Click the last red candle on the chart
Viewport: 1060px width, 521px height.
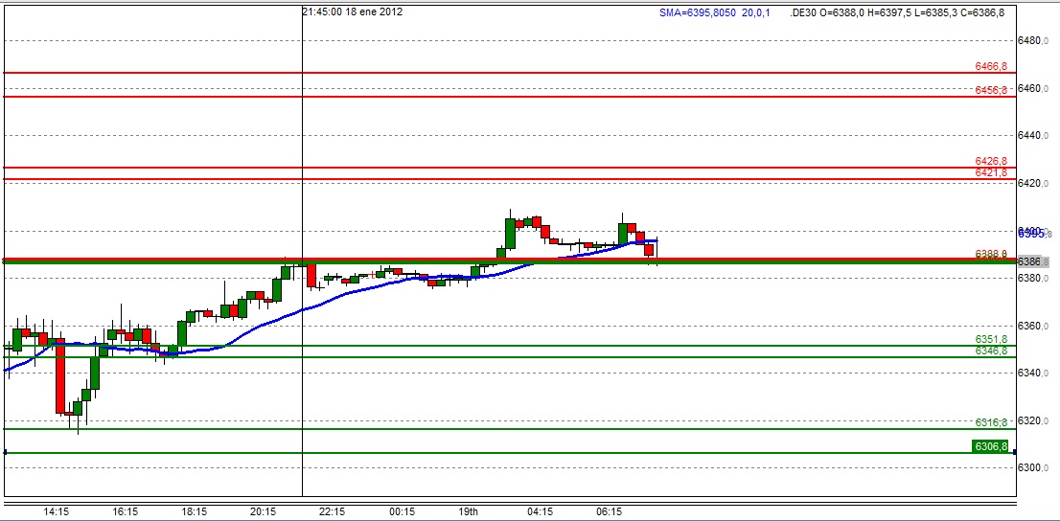pyautogui.click(x=649, y=250)
